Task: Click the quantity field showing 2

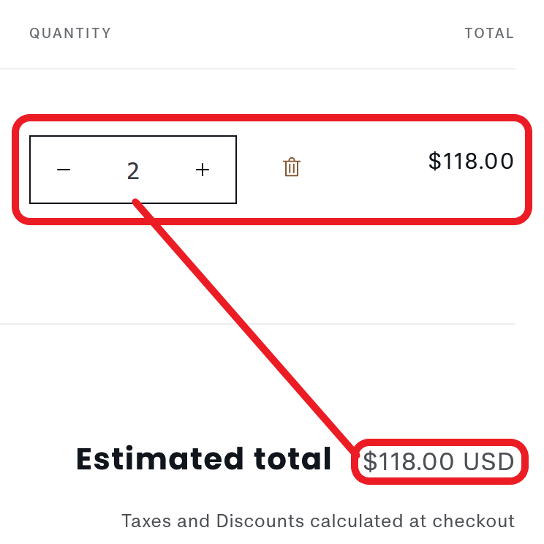Action: [x=133, y=170]
